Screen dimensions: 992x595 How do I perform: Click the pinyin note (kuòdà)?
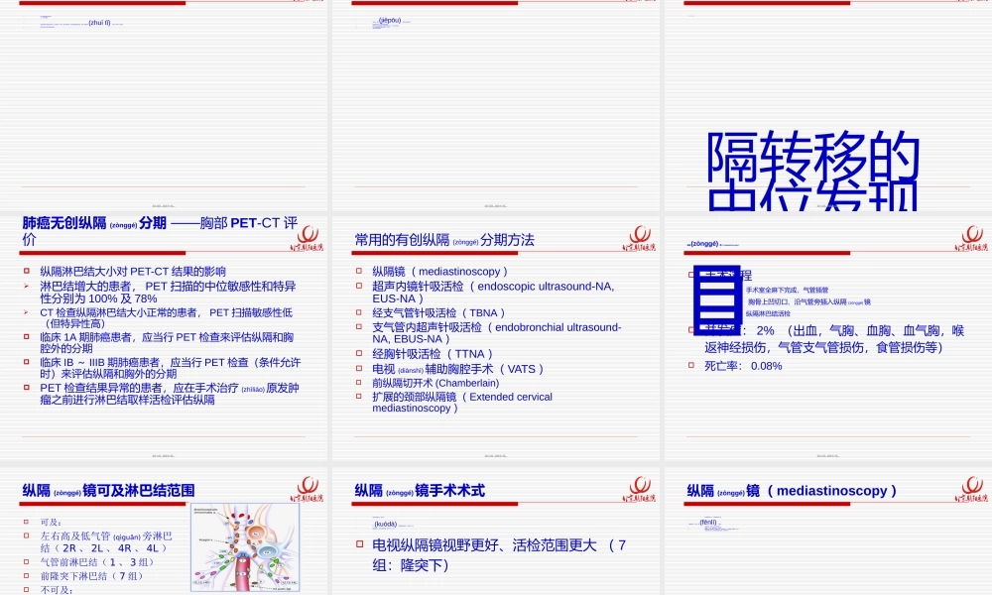click(385, 525)
